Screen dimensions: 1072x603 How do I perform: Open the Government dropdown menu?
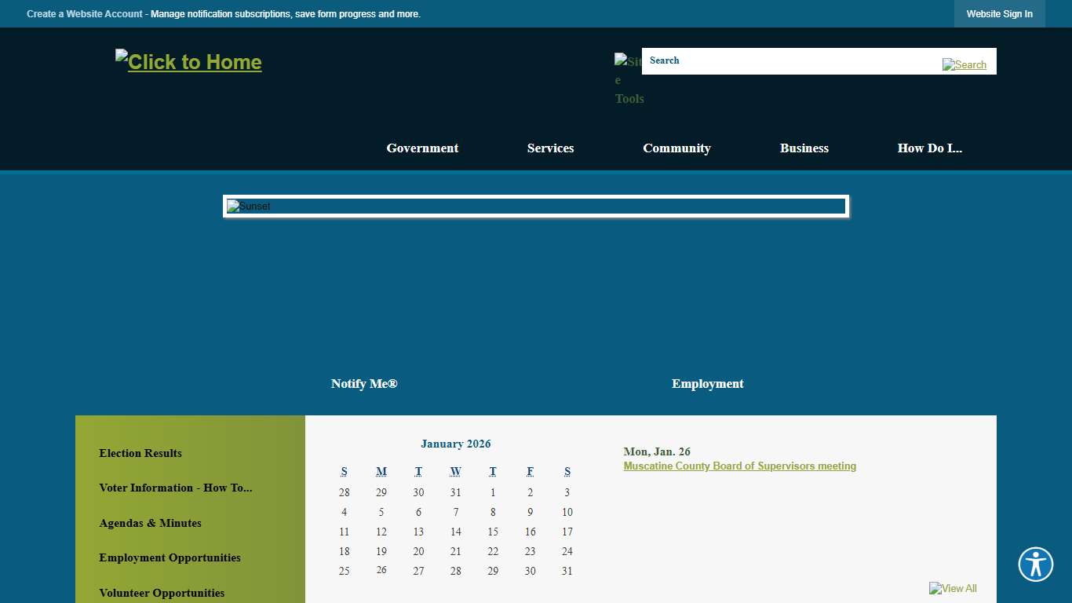(x=422, y=148)
